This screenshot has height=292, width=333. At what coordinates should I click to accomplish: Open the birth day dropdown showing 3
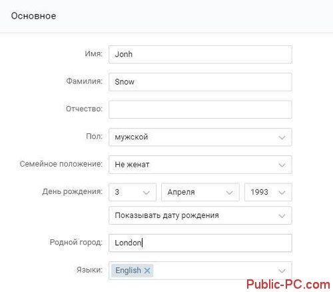coord(133,192)
